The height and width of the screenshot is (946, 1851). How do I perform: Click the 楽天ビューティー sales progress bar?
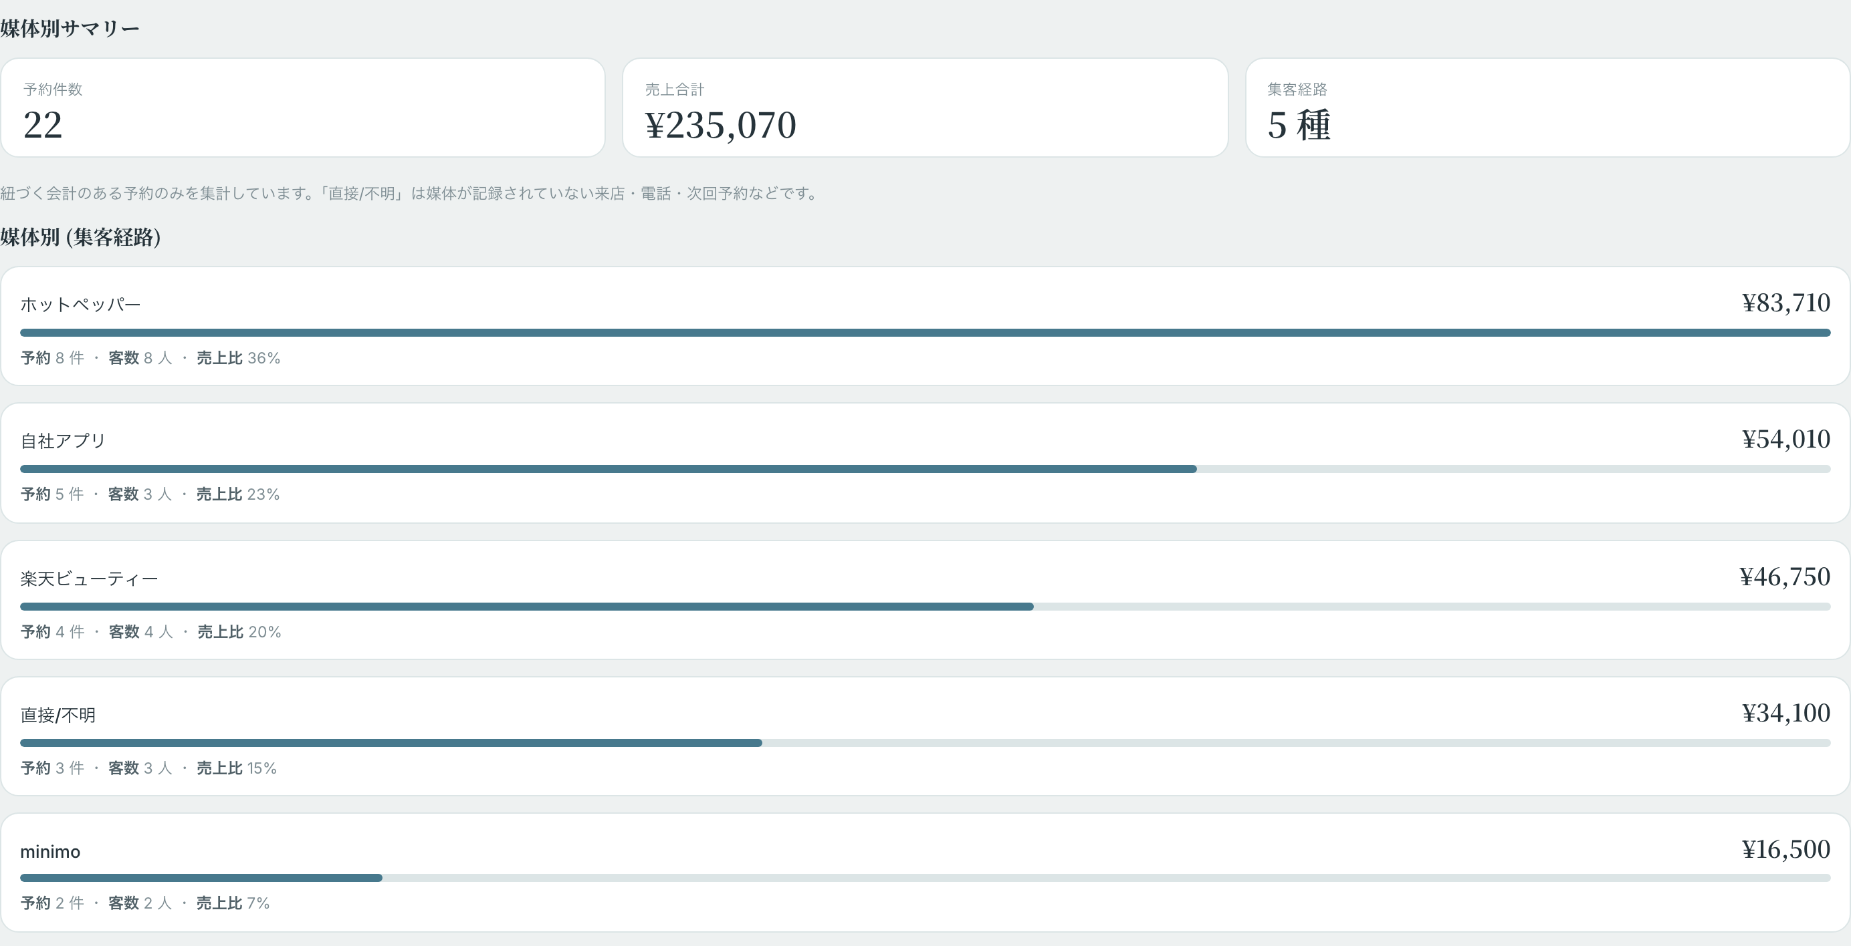coord(925,607)
